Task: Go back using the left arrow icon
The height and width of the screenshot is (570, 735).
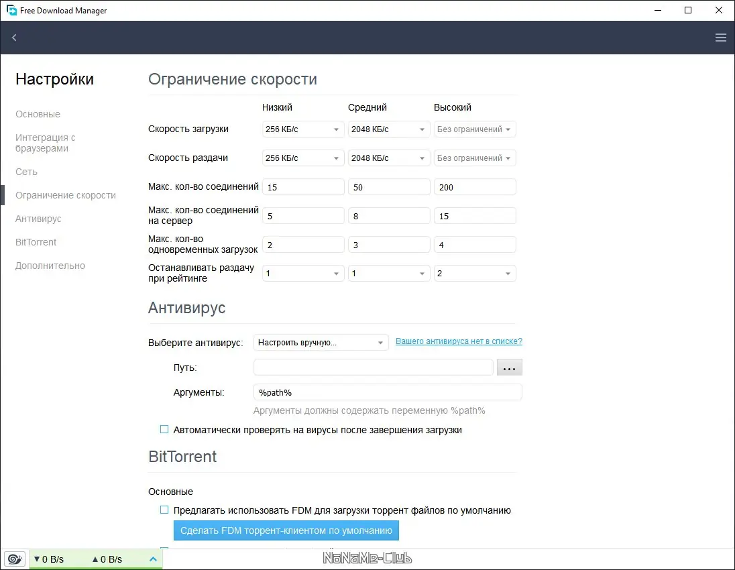Action: tap(14, 38)
